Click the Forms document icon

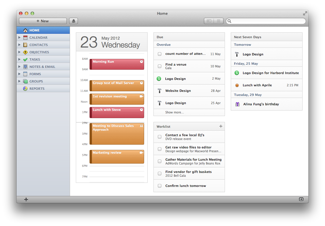point(25,74)
